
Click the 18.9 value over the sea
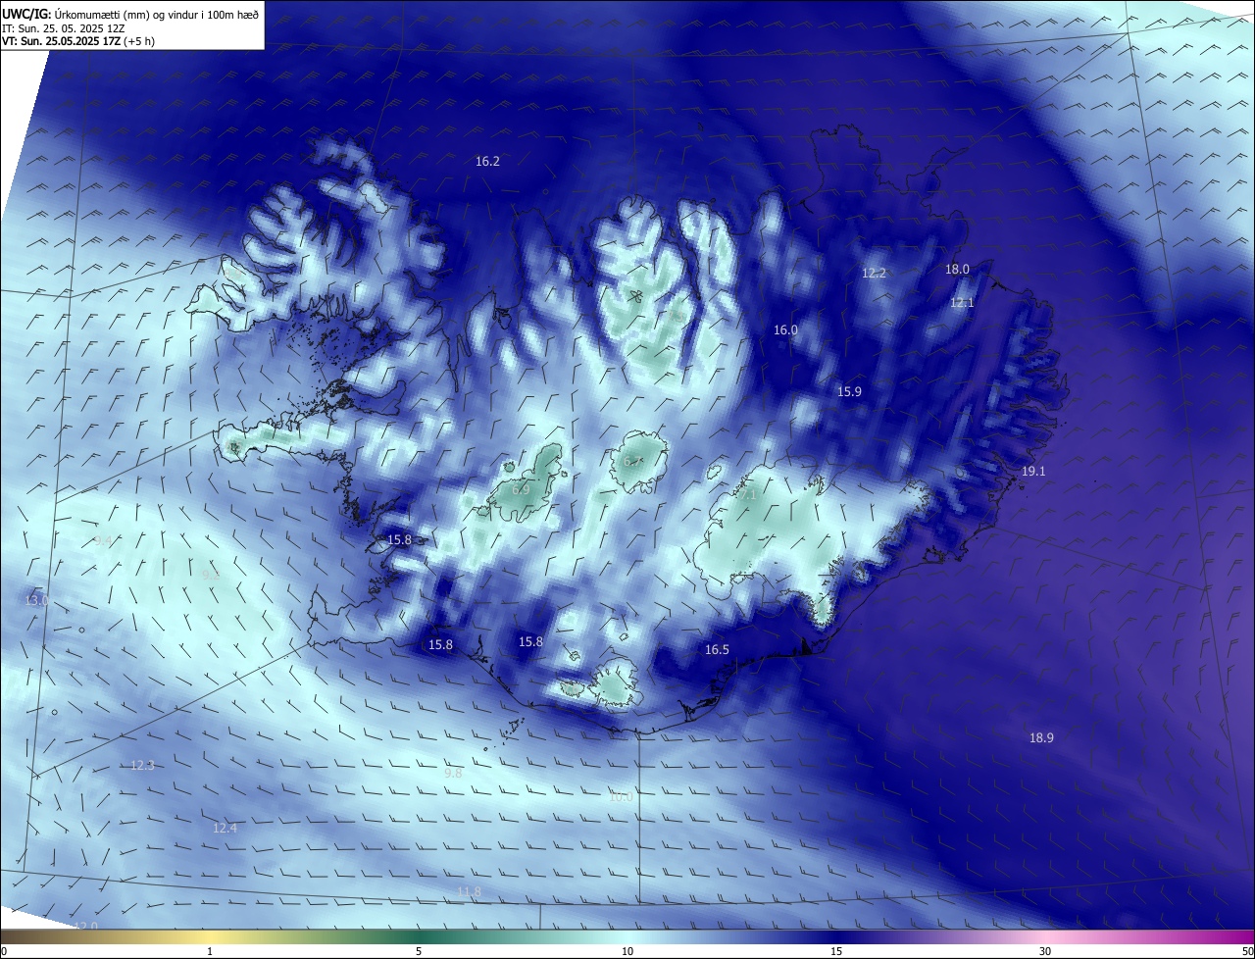pos(1041,738)
